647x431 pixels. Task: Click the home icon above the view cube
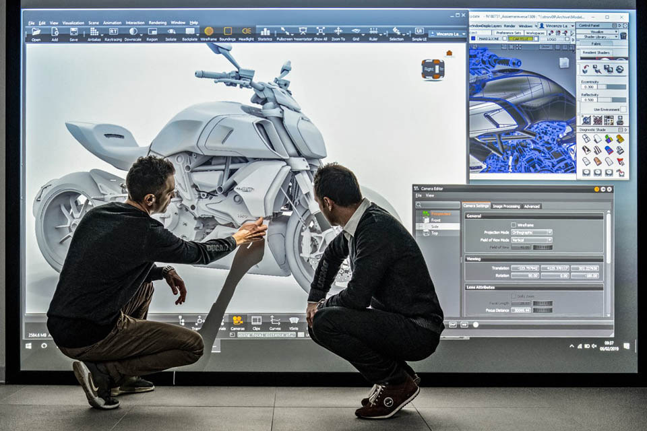coord(450,53)
